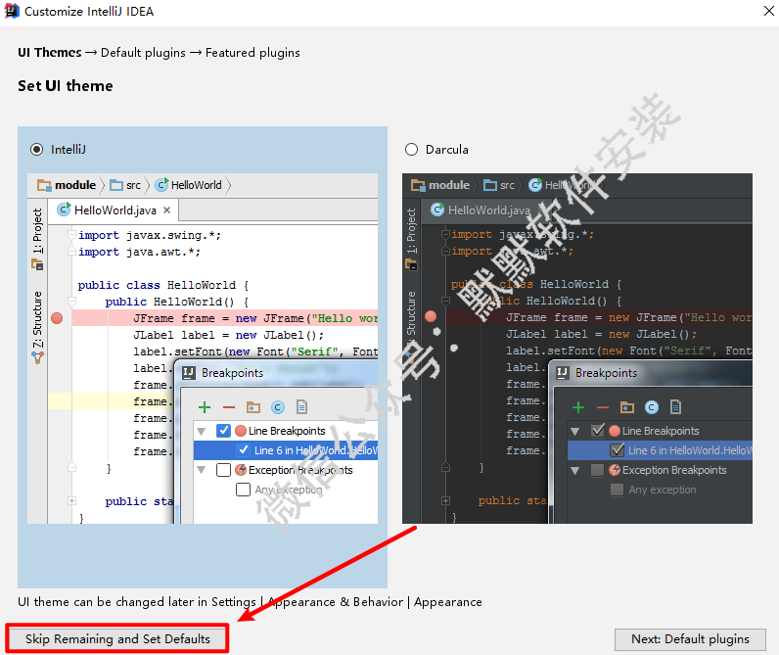Image resolution: width=779 pixels, height=655 pixels.
Task: Click src folder icon in light preview
Action: (x=116, y=185)
